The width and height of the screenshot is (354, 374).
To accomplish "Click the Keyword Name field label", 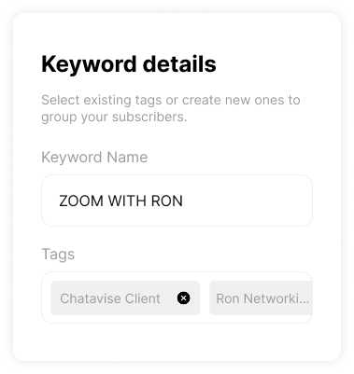I will pyautogui.click(x=94, y=158).
